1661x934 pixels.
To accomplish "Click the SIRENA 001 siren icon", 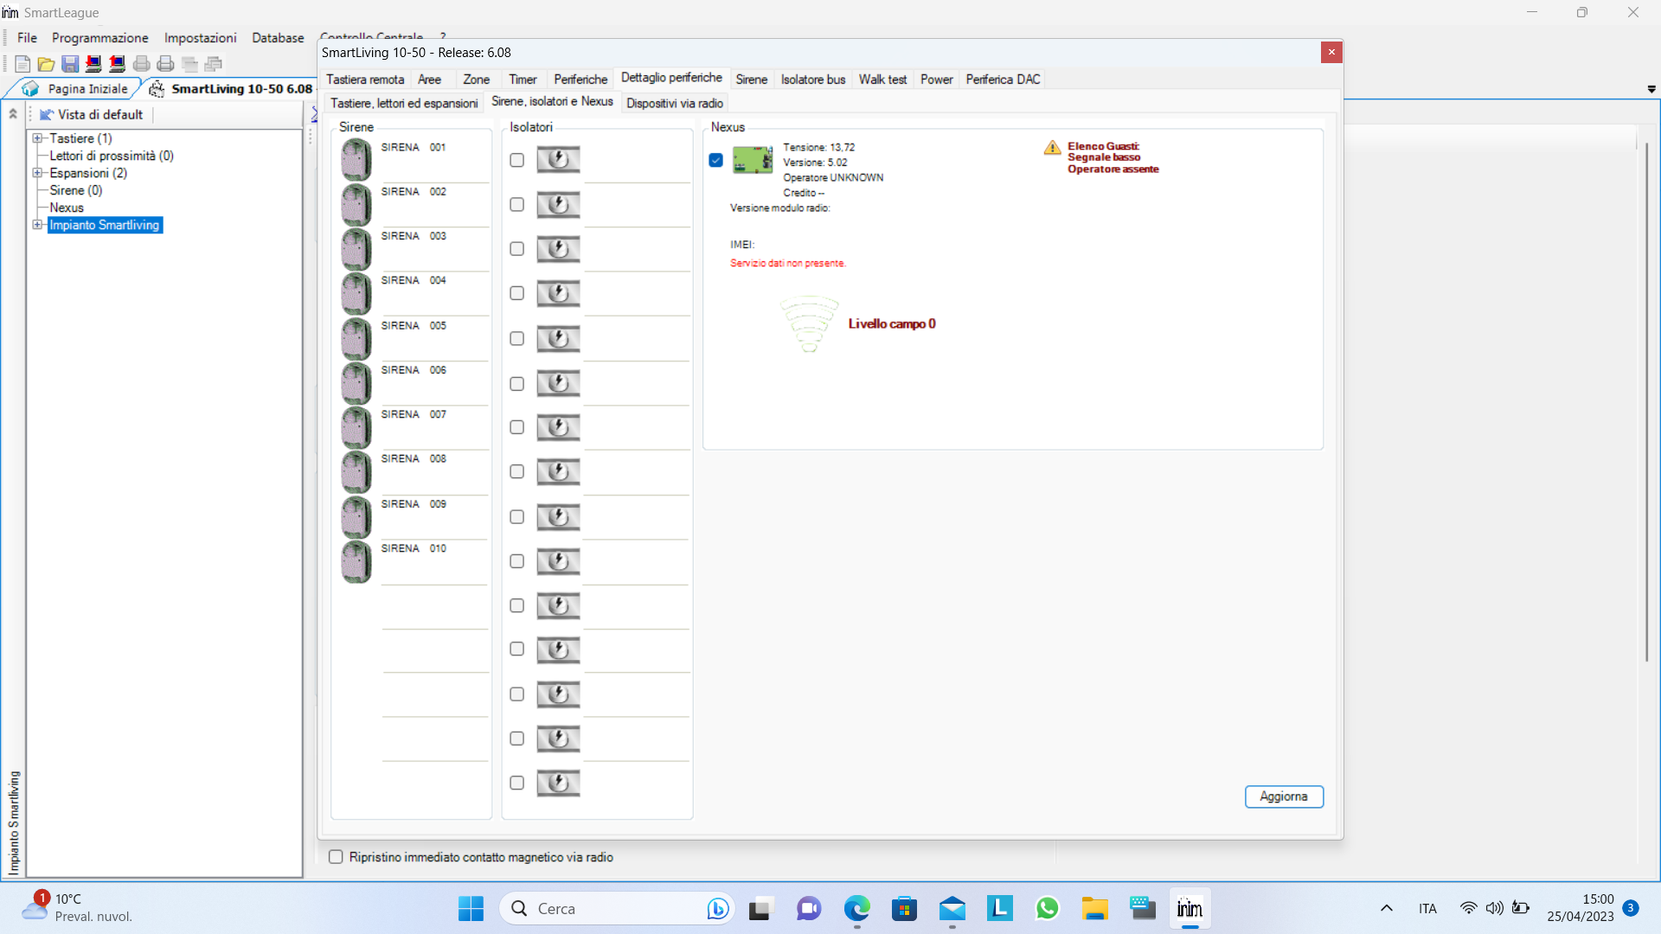I will (356, 160).
